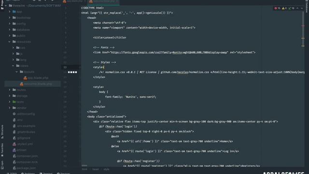Screen dimensions: 309x174
Task: Click line number 13 in gutter
Action: (65, 67)
